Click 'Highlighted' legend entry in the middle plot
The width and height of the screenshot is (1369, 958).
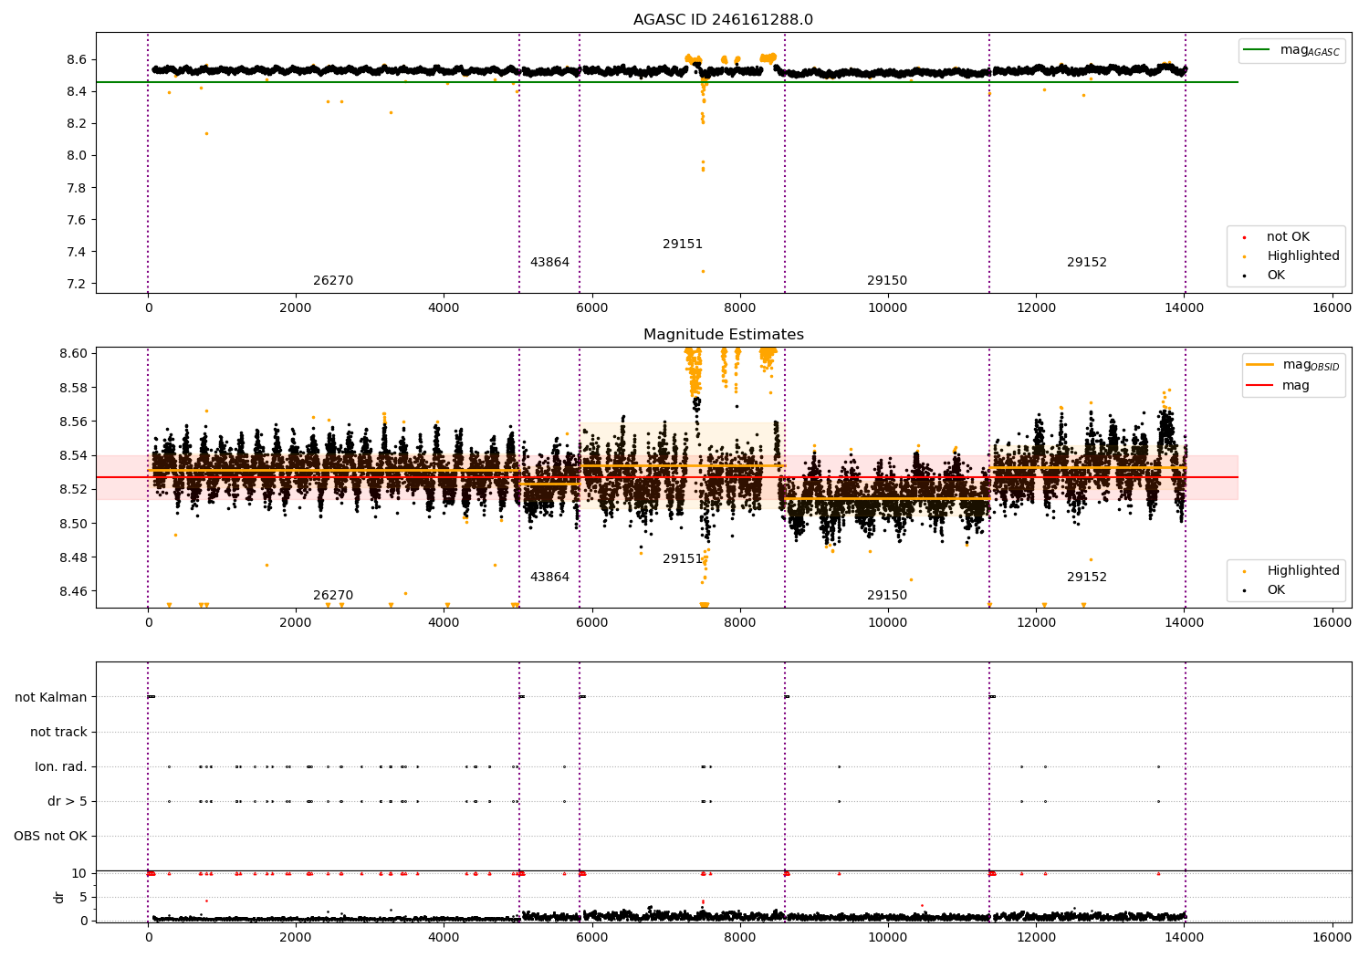(1292, 571)
